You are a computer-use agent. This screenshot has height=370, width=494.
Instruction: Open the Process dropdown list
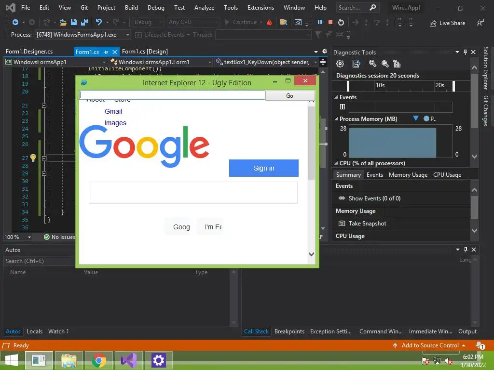127,35
